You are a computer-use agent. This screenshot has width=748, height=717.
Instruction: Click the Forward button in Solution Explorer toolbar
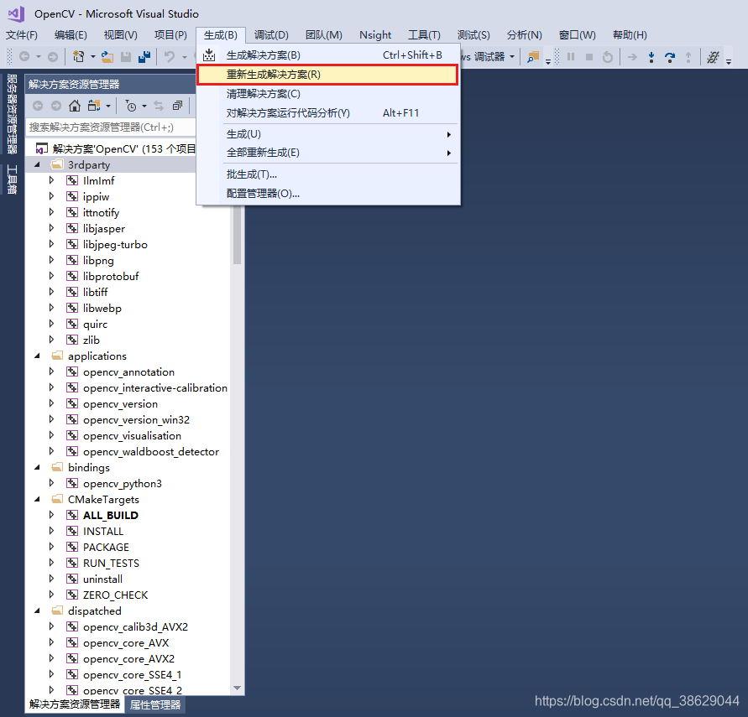point(55,106)
